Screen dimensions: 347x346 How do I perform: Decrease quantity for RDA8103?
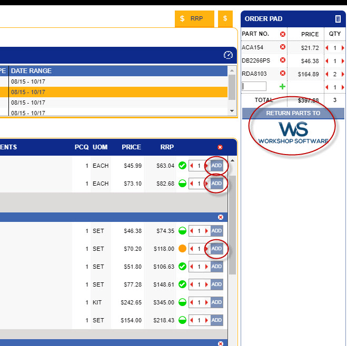[x=327, y=74]
